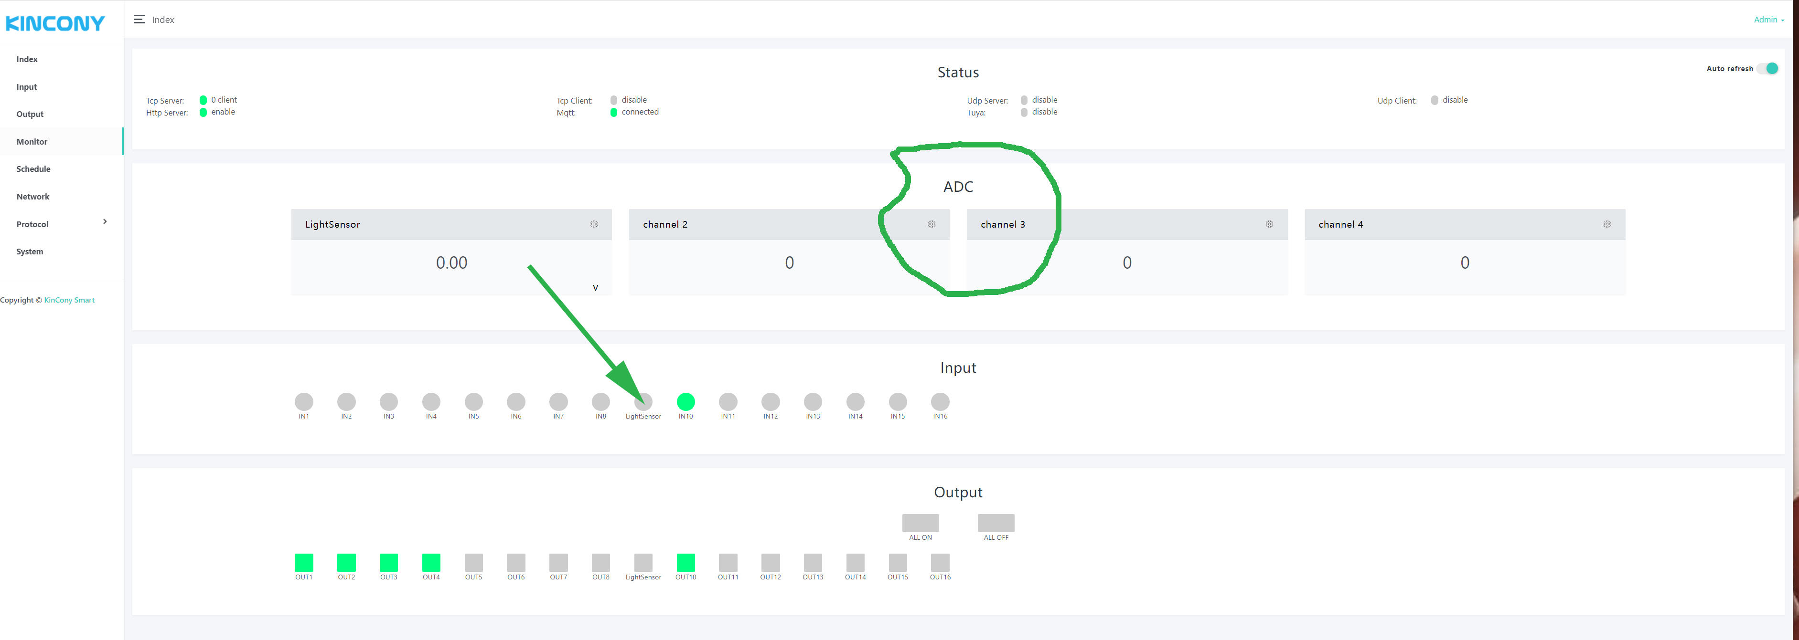Follow the KinCony Smart copyright link
Image resolution: width=1799 pixels, height=640 pixels.
click(x=69, y=300)
